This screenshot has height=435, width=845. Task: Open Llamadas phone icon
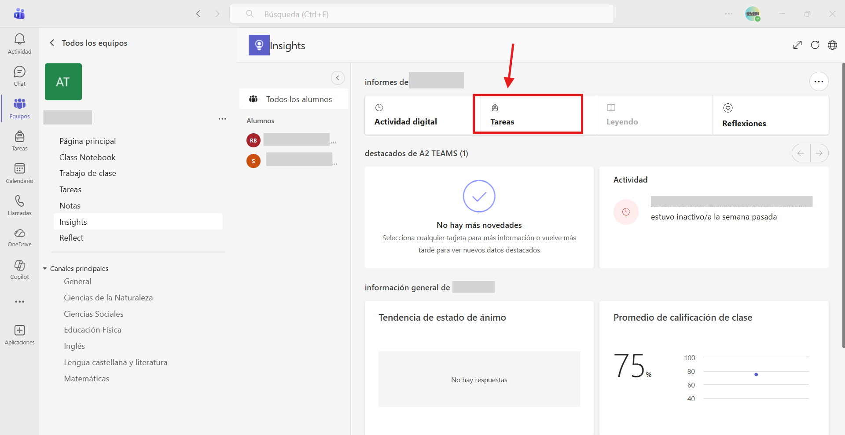[19, 205]
